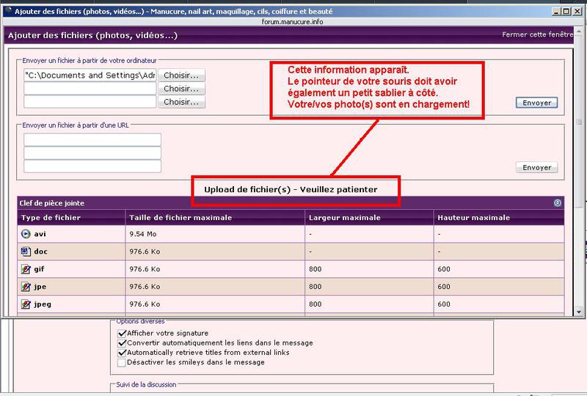Uncheck Afficher votre signature
Screen dimensions: 587x396
(122, 333)
